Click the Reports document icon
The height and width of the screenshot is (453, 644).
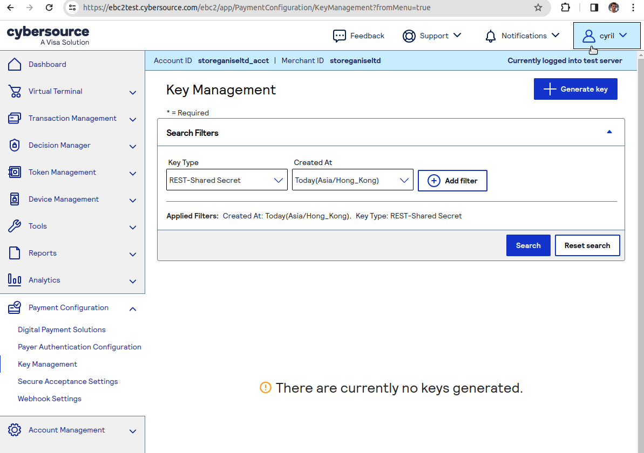[x=15, y=253]
